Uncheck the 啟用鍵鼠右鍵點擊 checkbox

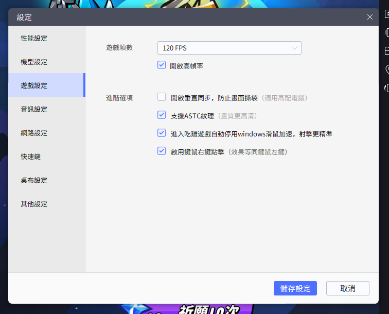[x=162, y=151]
